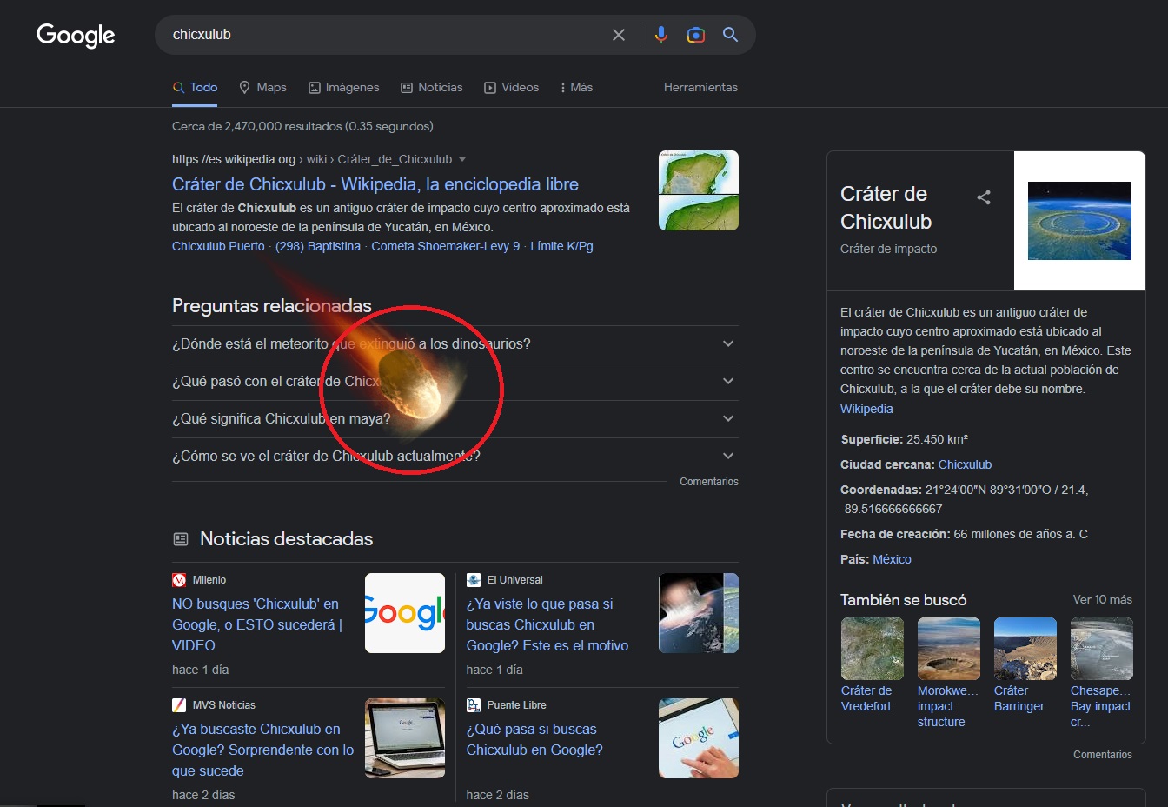Open the Más options menu
Screen dimensions: 1168x807
point(576,87)
